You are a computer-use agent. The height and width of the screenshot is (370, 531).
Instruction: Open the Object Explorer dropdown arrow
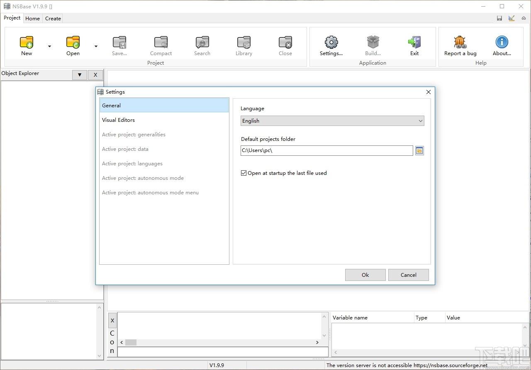tap(80, 75)
